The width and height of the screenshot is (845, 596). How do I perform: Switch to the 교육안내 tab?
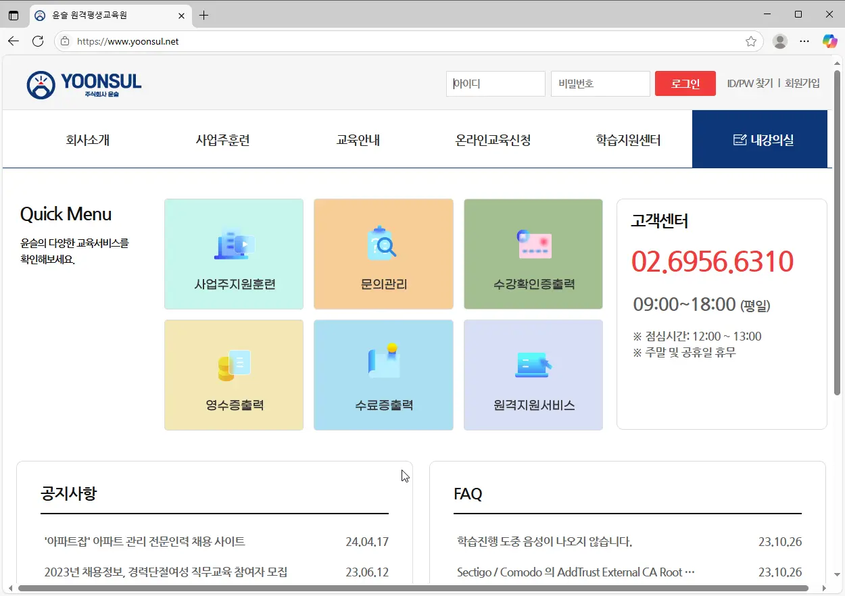(x=358, y=139)
